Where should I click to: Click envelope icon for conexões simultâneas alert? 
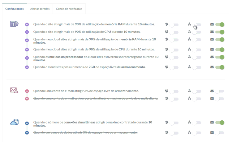pyautogui.click(x=212, y=122)
